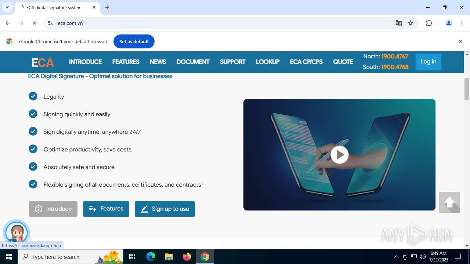The width and height of the screenshot is (470, 264).
Task: Dismiss the default browser notification bar
Action: (460, 41)
